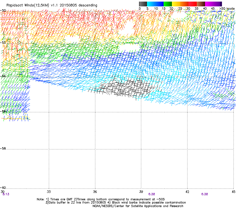This screenshot has width=236, height=208.
Task: Click the cyan 5-10 knots legend swatch
Action: [151, 4]
